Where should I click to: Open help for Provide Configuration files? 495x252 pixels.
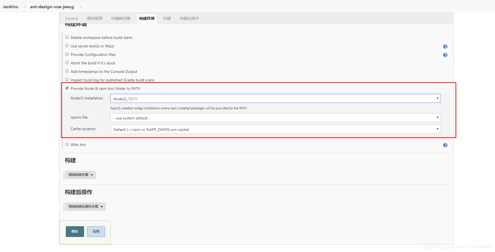point(445,55)
